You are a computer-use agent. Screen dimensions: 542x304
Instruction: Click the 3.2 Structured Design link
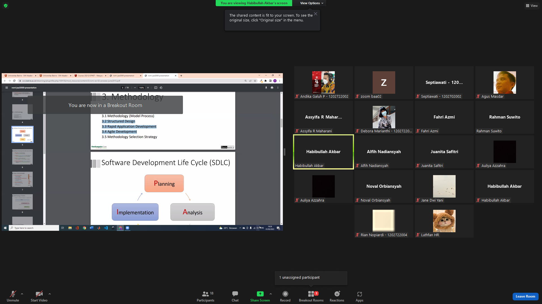118,121
